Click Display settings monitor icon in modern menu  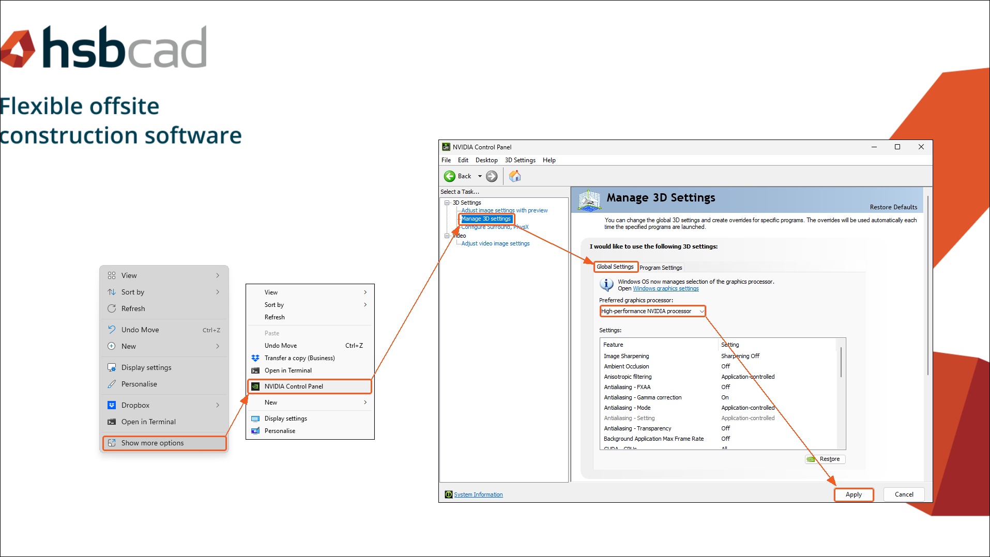(112, 367)
